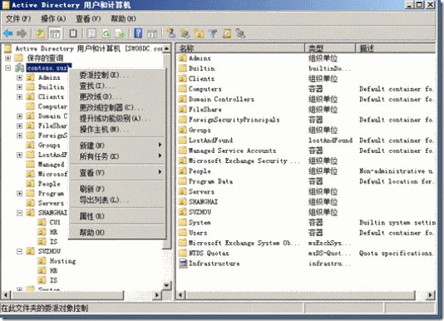Select the Users container in list
Viewport: 444px width, 321px height.
[198, 233]
